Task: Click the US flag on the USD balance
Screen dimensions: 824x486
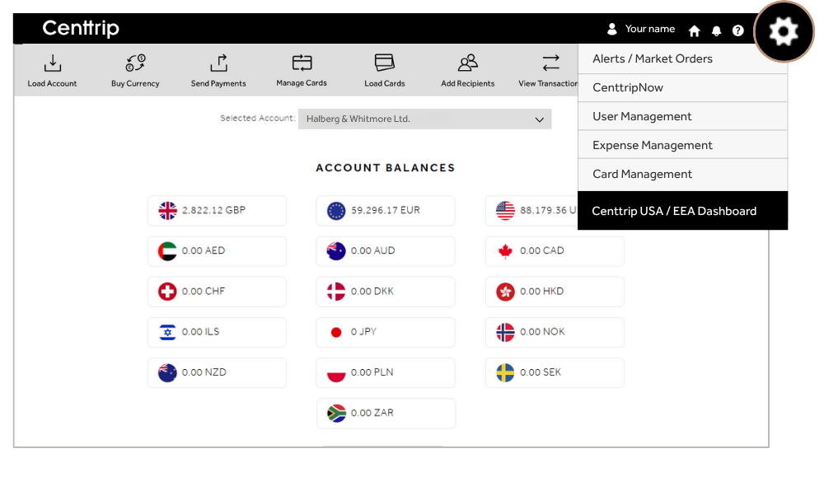Action: (x=505, y=211)
